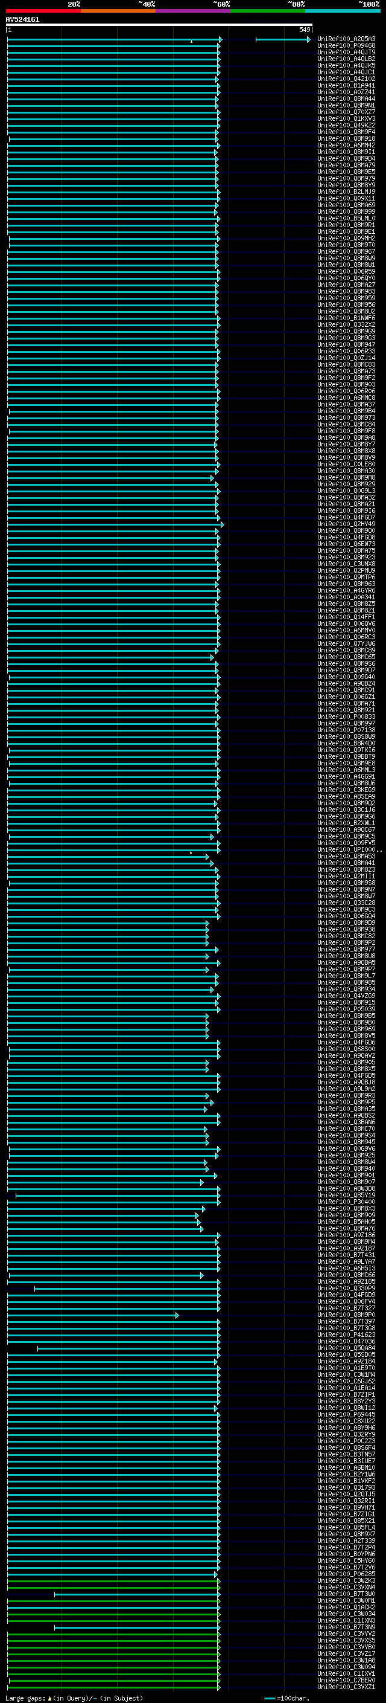Open hit UniRef100_Q06GQ4
Screen dimensions: 386x1703
[346, 916]
